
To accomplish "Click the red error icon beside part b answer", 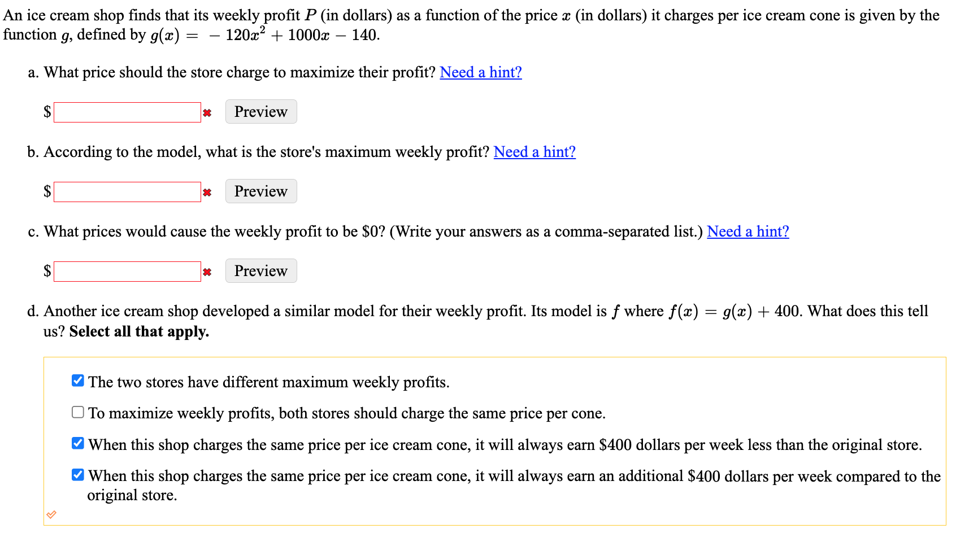I will pyautogui.click(x=207, y=192).
